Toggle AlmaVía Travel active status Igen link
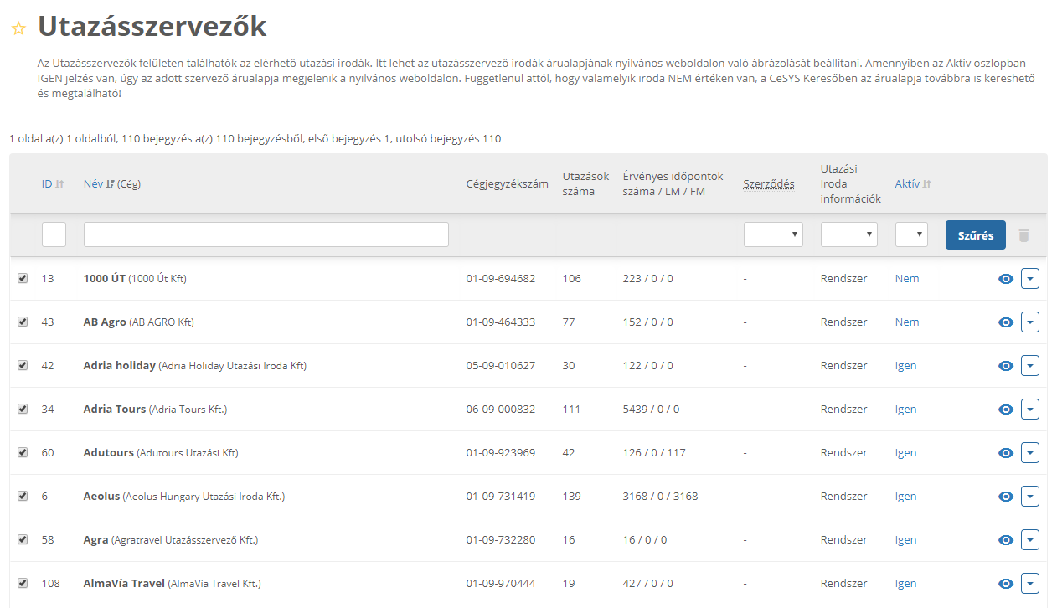 905,584
